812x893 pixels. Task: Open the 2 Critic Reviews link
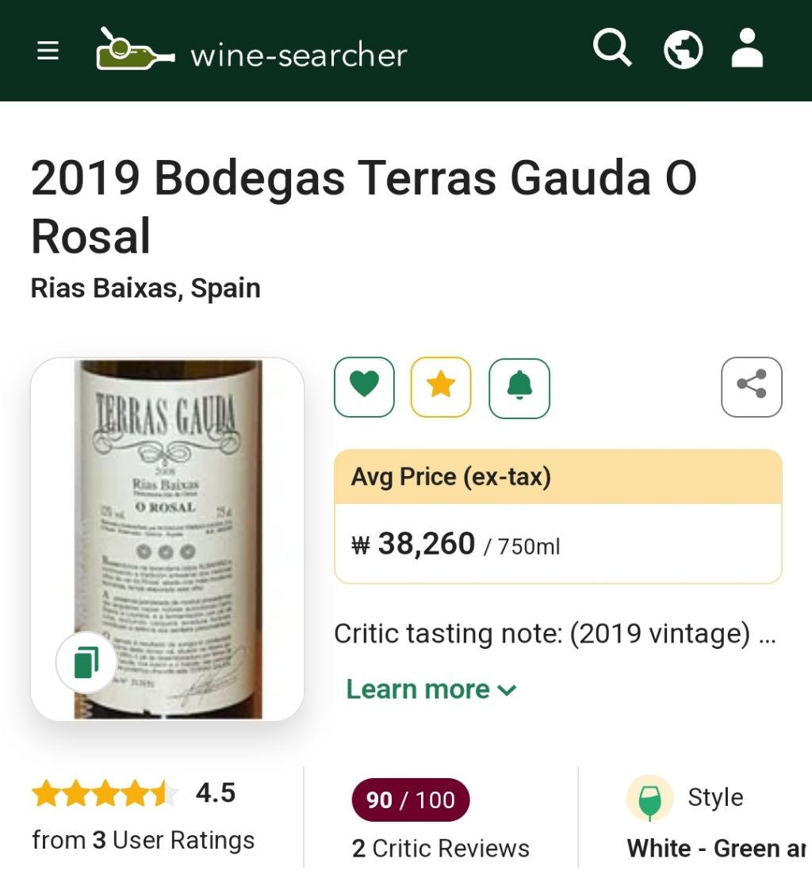point(440,849)
